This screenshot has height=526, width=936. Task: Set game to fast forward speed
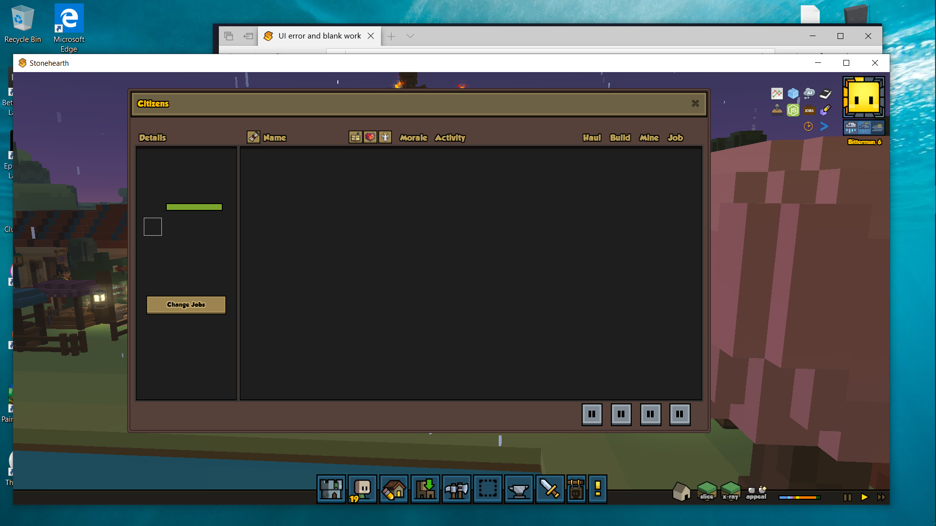coord(881,497)
